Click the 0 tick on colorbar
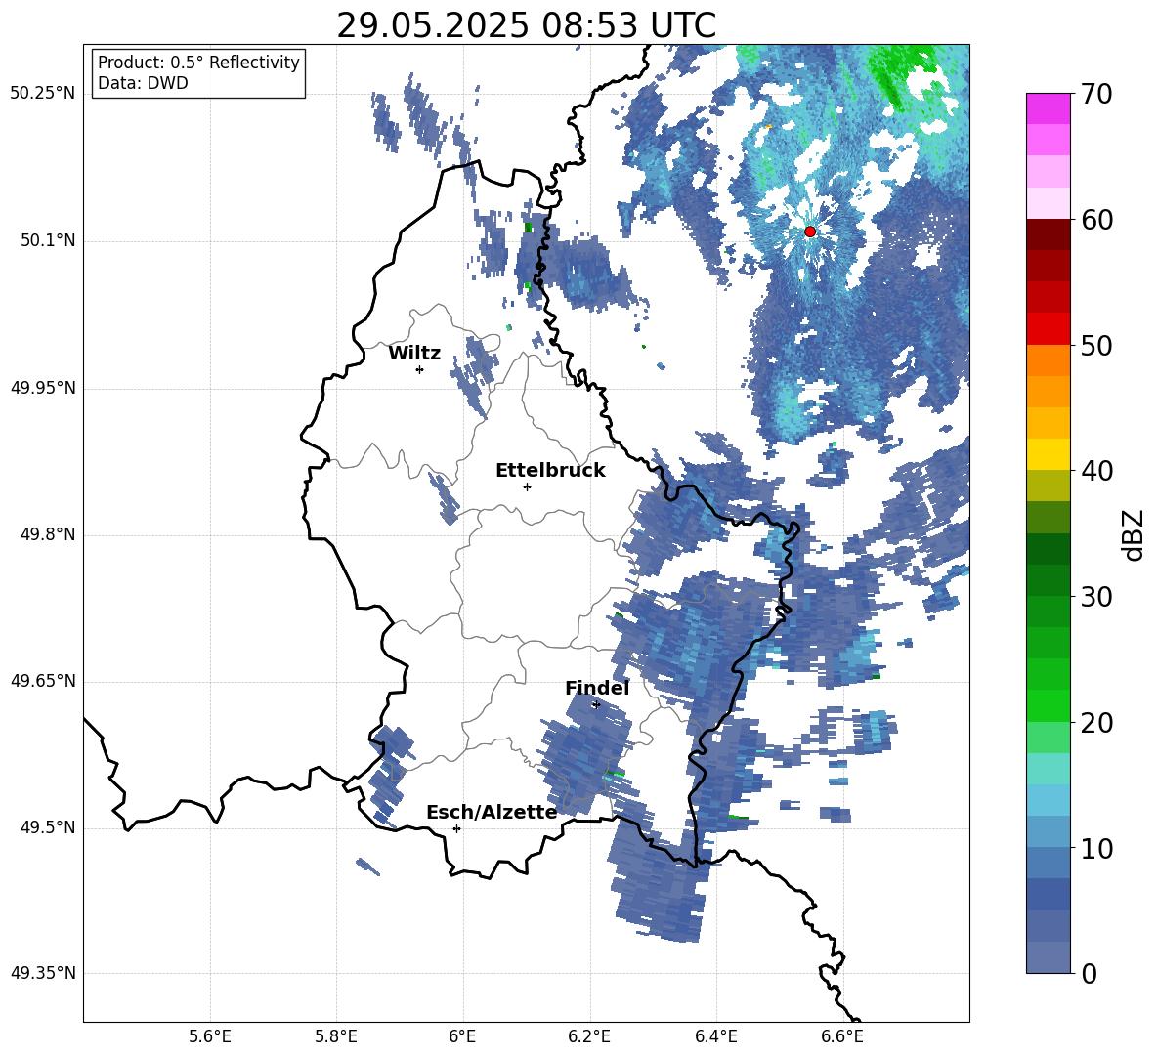The image size is (1157, 1056). (x=1089, y=973)
